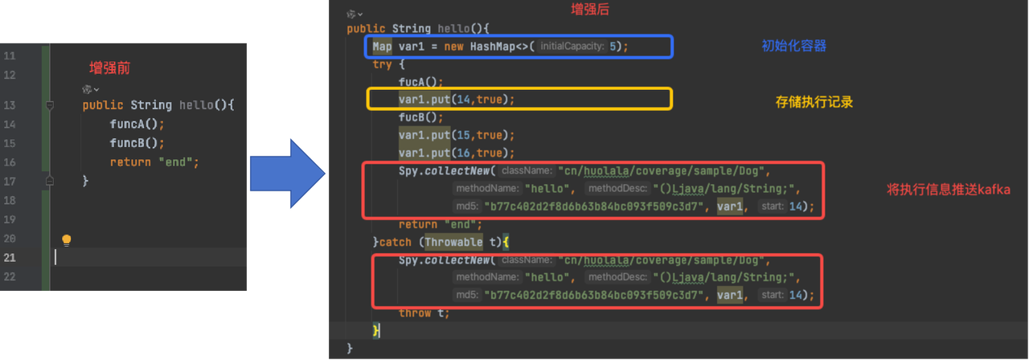Image resolution: width=1029 pixels, height=360 pixels.
Task: Click line number 14 in the gutter
Action: coord(10,125)
